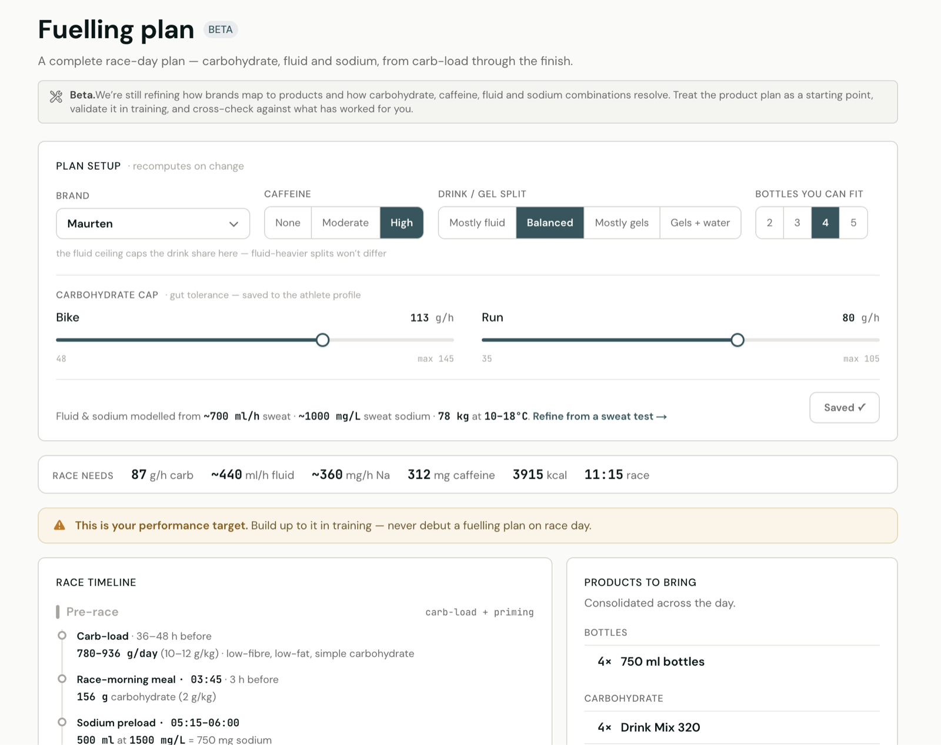941x745 pixels.
Task: Click the Pre-race section heading
Action: (92, 612)
